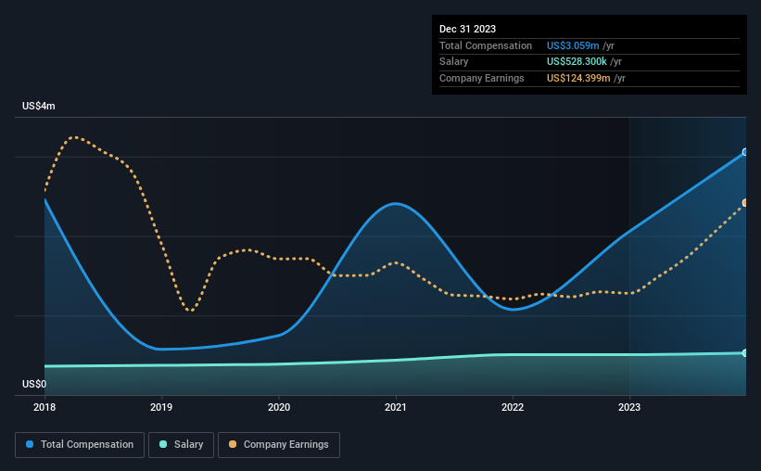Toggle the Company Earnings legend button
This screenshot has width=761, height=471.
tap(279, 445)
